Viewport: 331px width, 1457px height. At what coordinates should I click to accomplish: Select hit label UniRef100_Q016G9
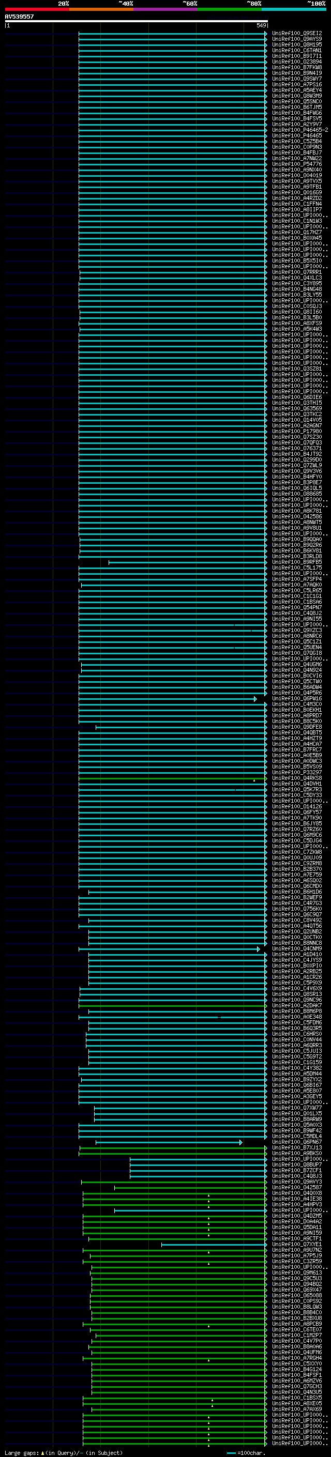[297, 192]
